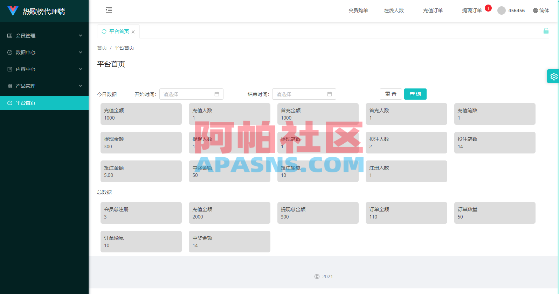Click the 订单数量 50 card

[495, 213]
